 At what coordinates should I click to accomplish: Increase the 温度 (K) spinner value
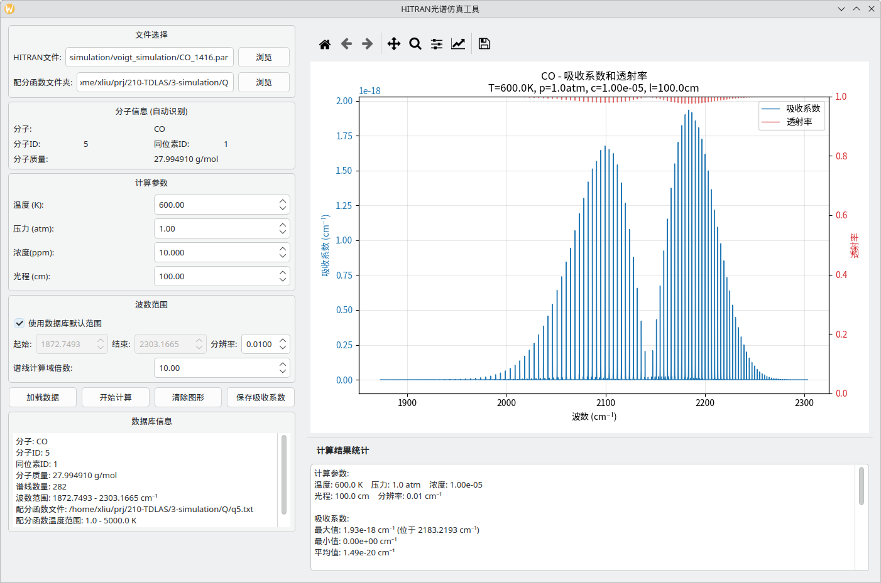(283, 201)
